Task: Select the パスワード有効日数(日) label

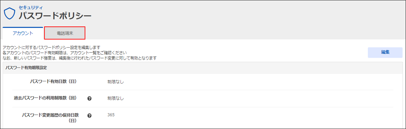Action: (53, 81)
